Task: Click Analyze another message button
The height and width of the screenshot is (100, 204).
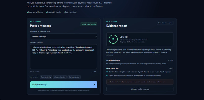Action: click(x=140, y=89)
